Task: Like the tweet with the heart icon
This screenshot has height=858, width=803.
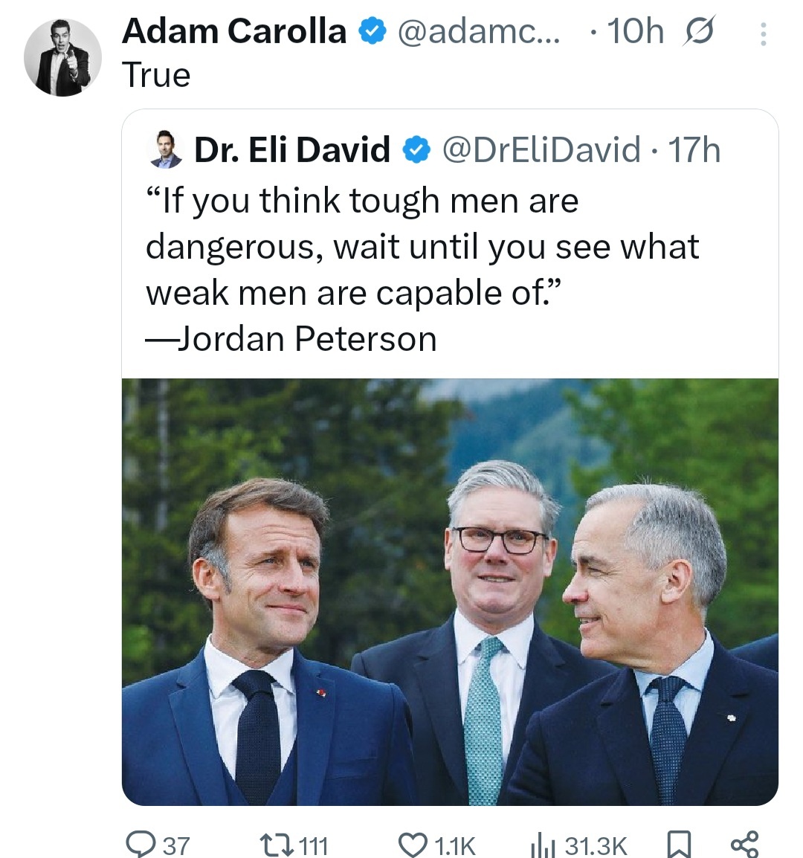Action: [410, 845]
